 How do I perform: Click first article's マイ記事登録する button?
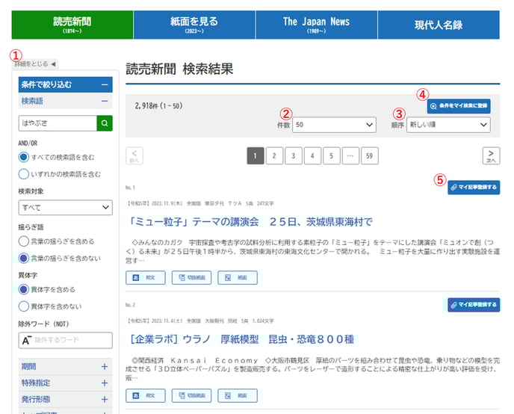point(474,188)
